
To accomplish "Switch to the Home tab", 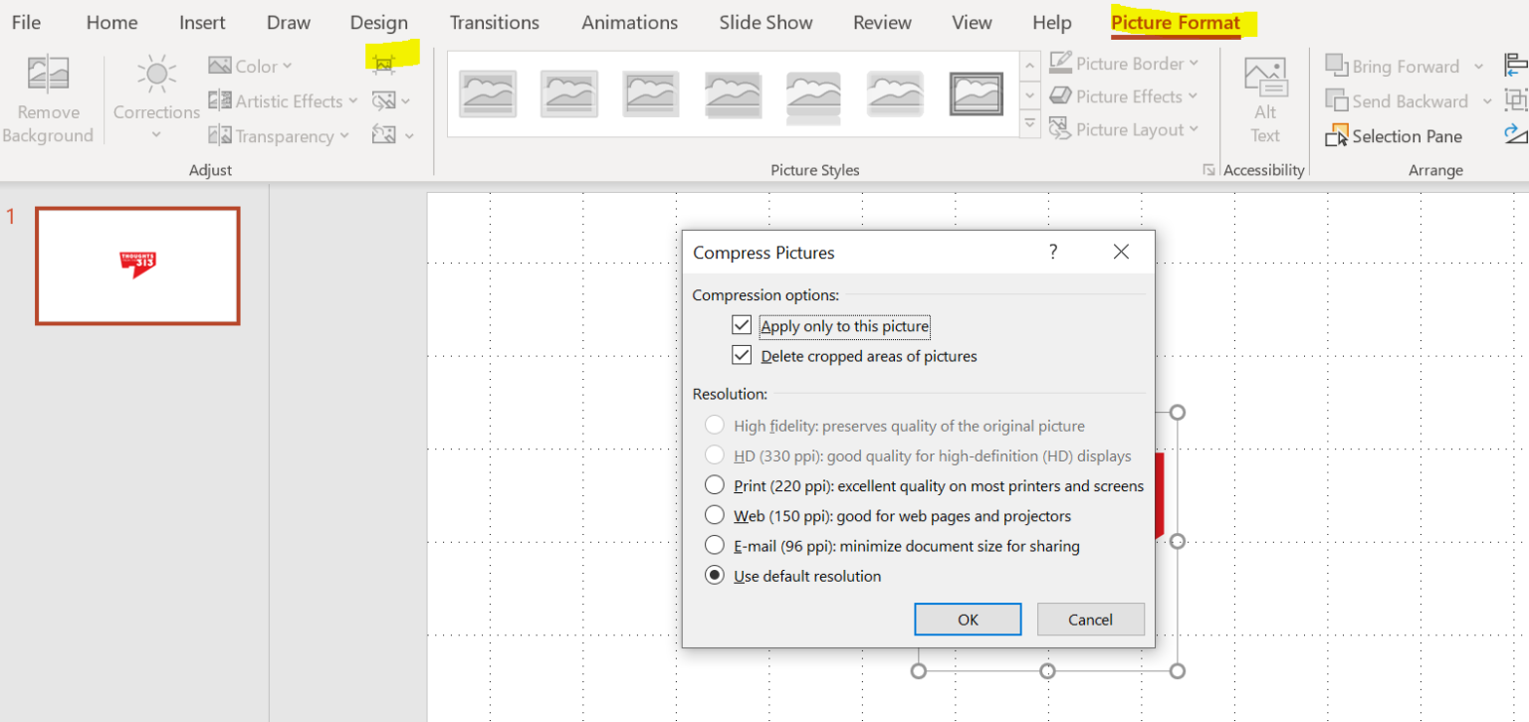I will (111, 22).
